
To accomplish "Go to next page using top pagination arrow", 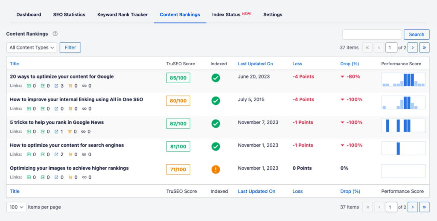I will [x=413, y=48].
